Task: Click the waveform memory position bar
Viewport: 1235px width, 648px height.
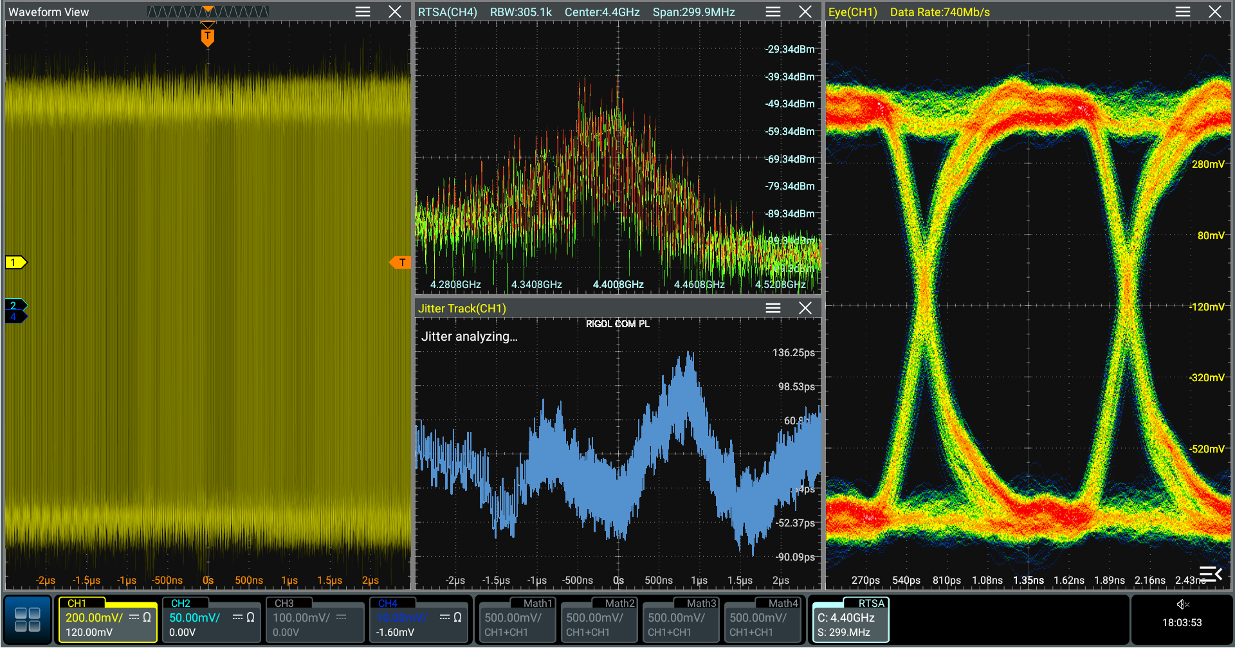Action: [207, 12]
